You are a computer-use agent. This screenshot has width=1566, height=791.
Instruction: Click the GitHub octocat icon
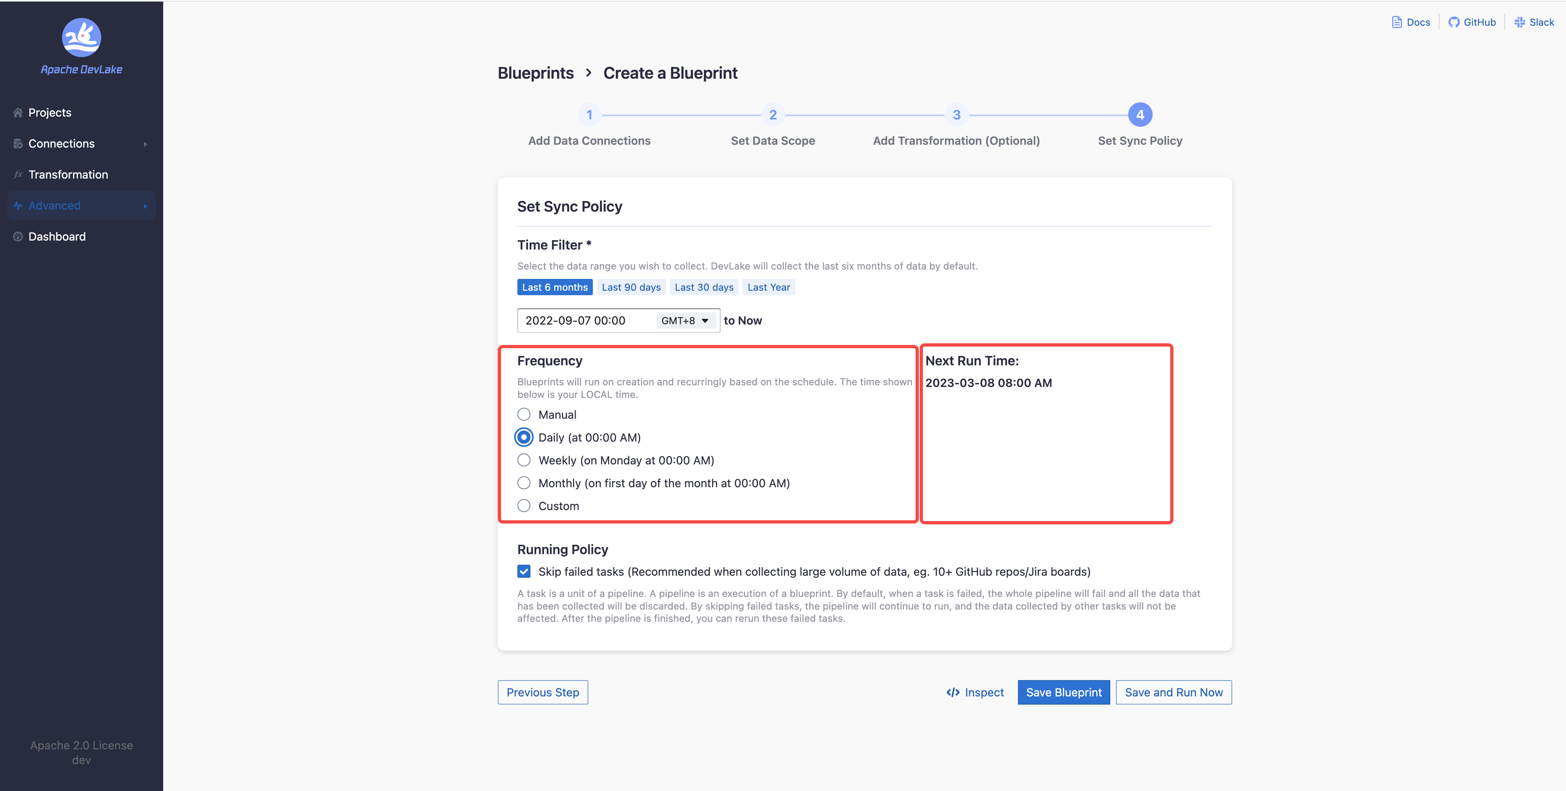click(x=1453, y=22)
